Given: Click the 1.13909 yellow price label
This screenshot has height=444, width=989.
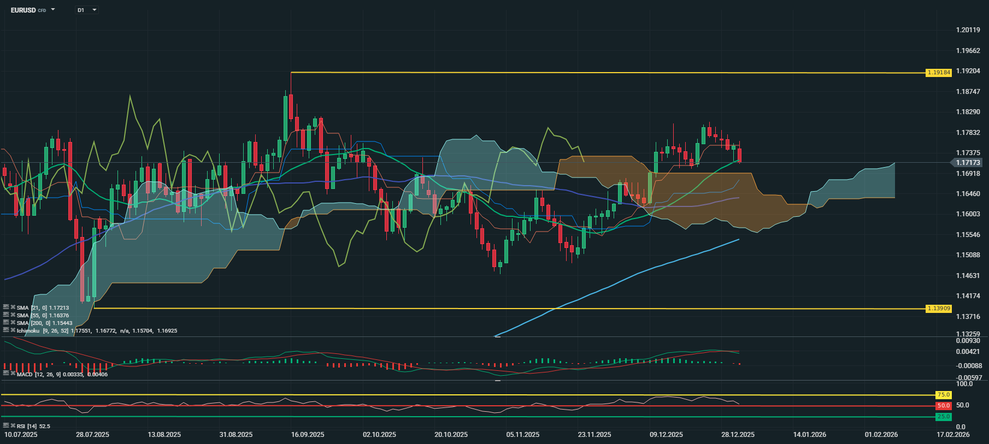Looking at the screenshot, I should pyautogui.click(x=939, y=309).
